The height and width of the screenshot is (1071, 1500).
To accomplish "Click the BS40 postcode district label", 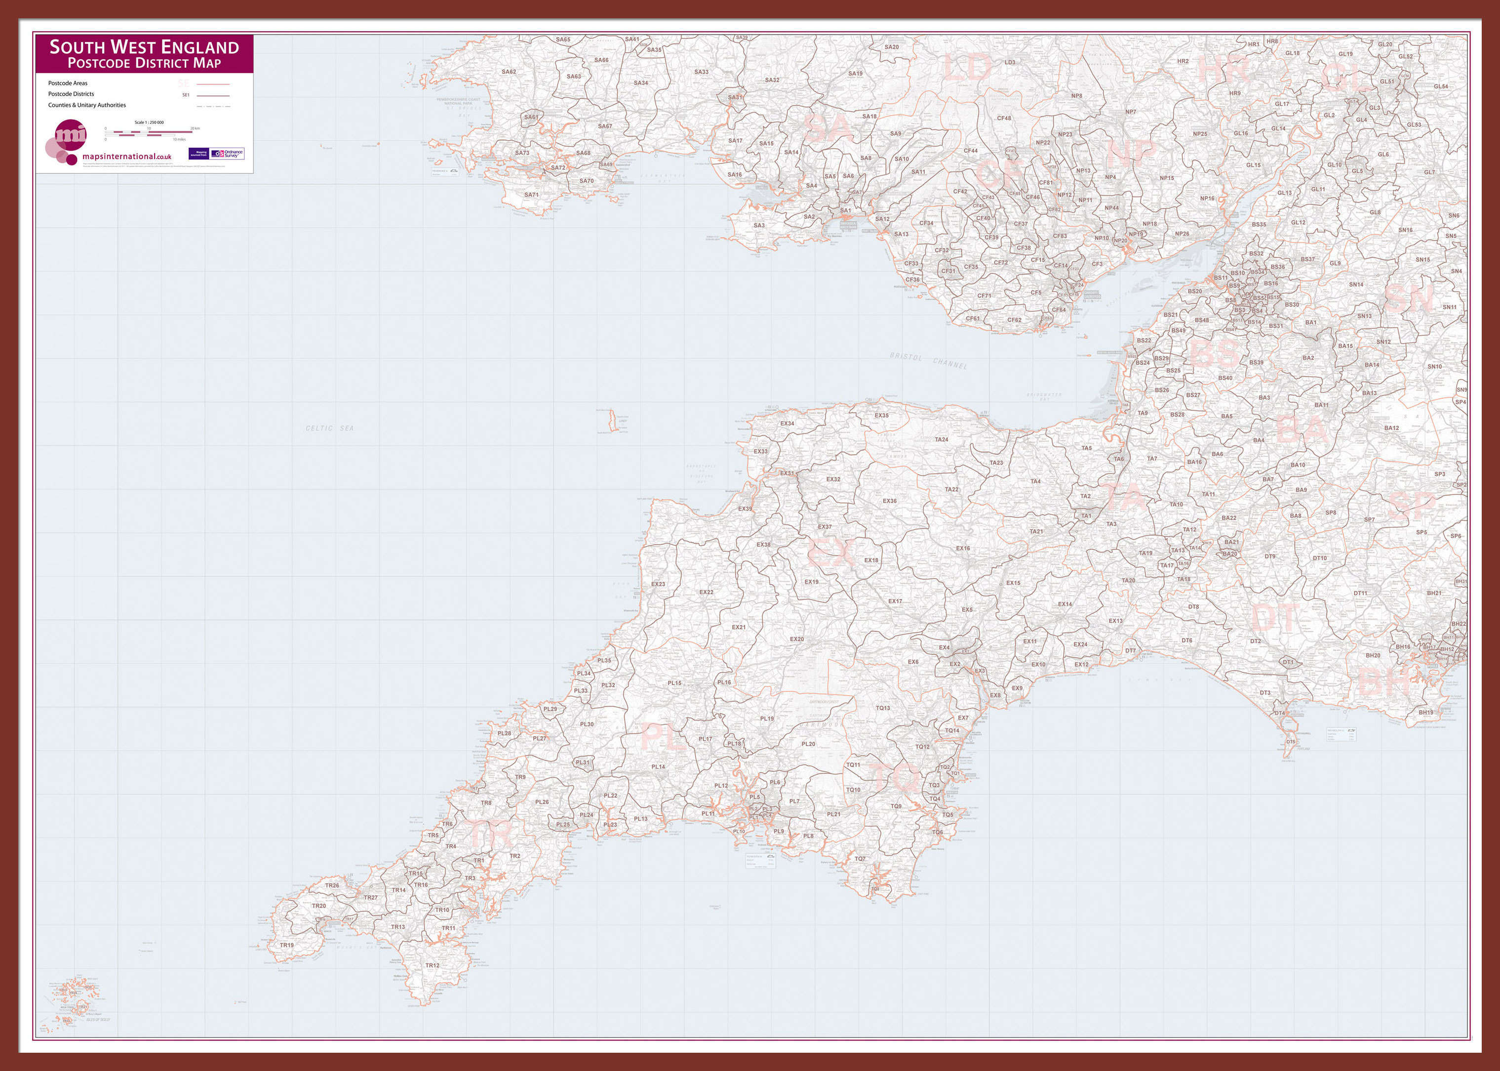I will [1225, 378].
